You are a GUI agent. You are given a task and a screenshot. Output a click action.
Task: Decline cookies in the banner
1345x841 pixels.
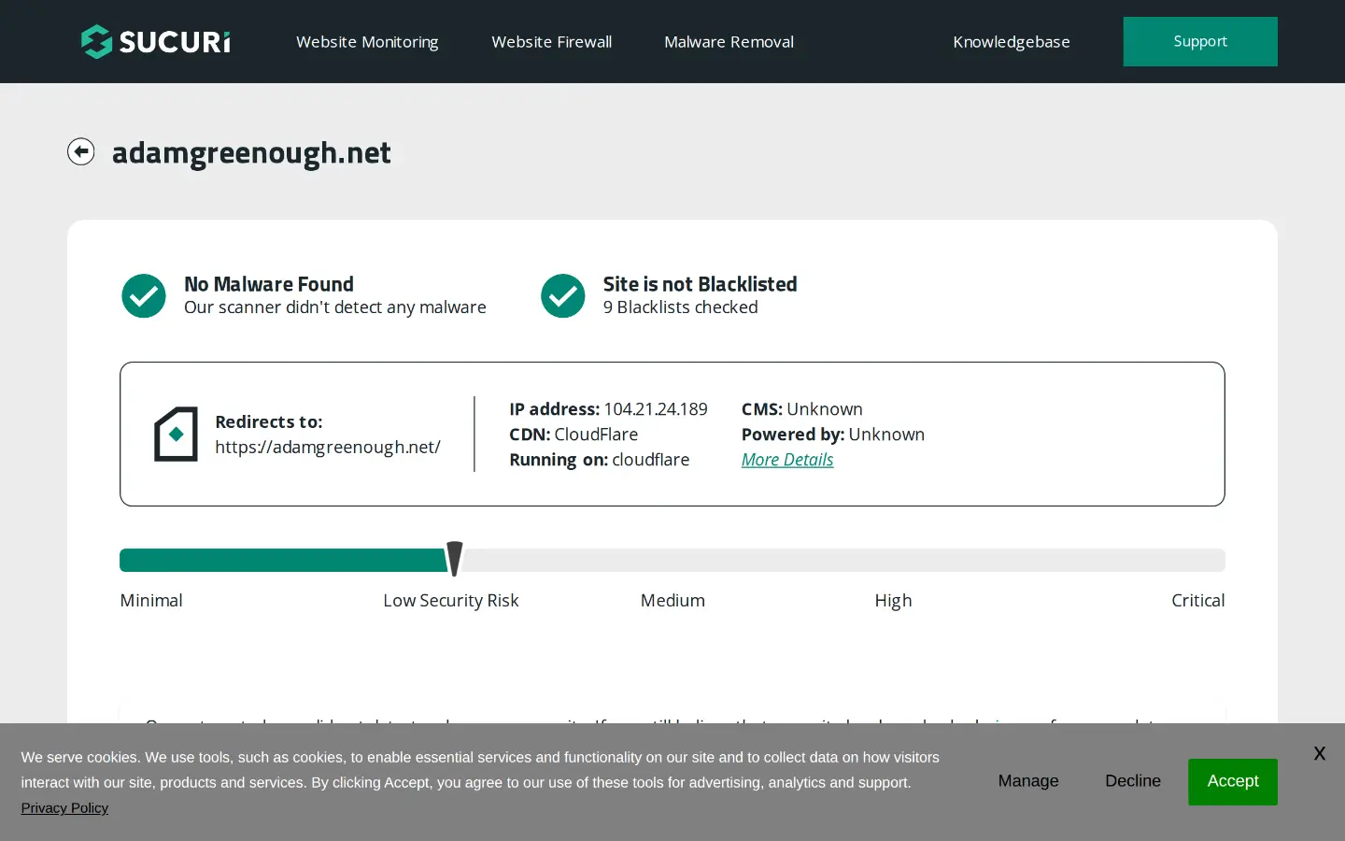(x=1133, y=781)
